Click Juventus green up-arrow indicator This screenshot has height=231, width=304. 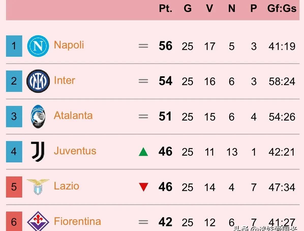[x=143, y=152]
